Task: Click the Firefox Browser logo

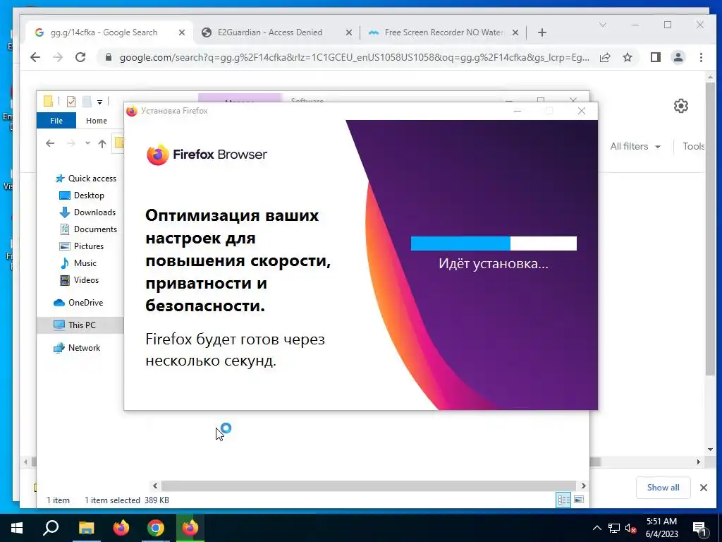Action: pyautogui.click(x=207, y=155)
